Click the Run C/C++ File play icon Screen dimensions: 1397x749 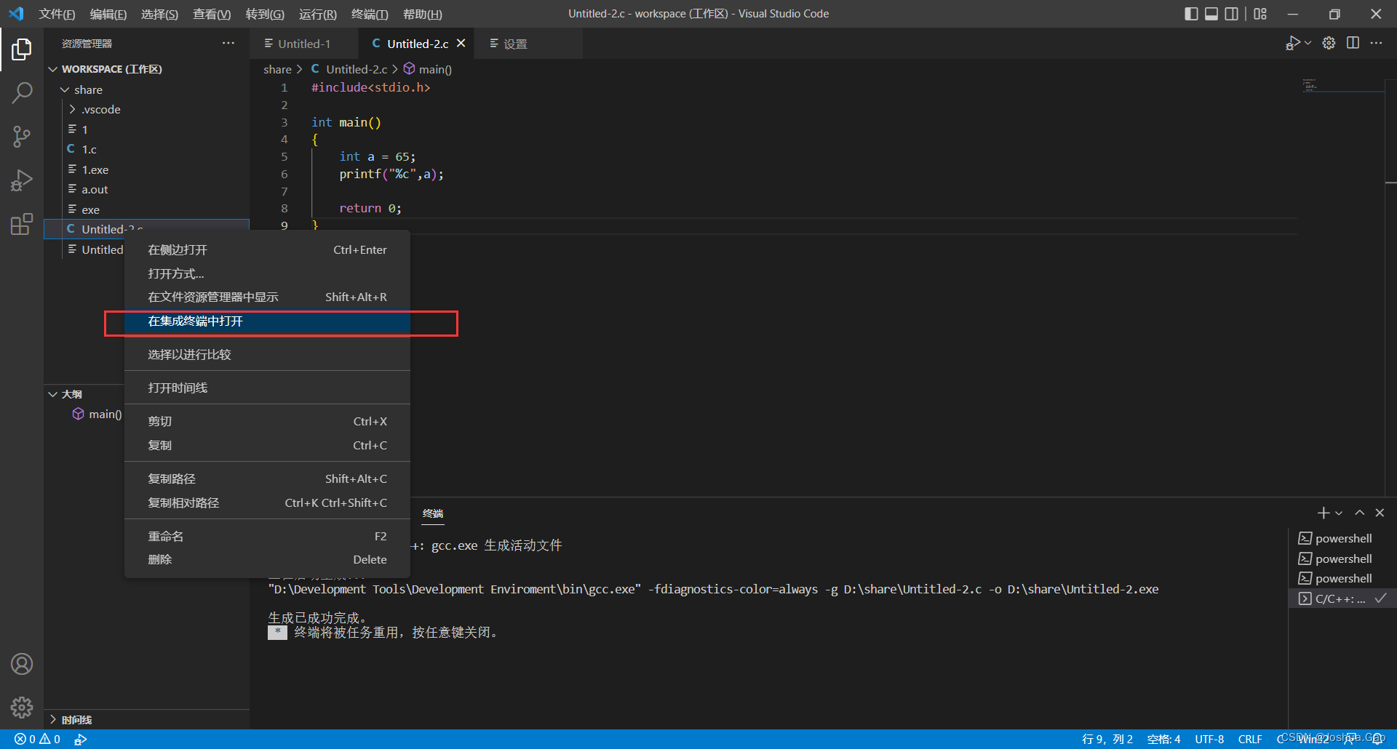[1294, 43]
